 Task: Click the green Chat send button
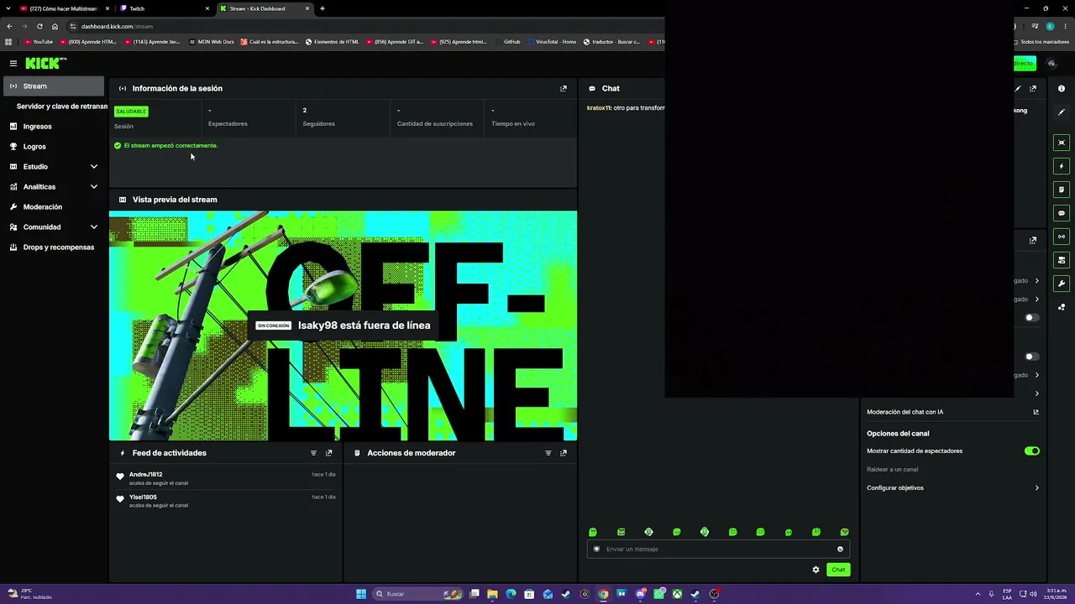pos(838,570)
